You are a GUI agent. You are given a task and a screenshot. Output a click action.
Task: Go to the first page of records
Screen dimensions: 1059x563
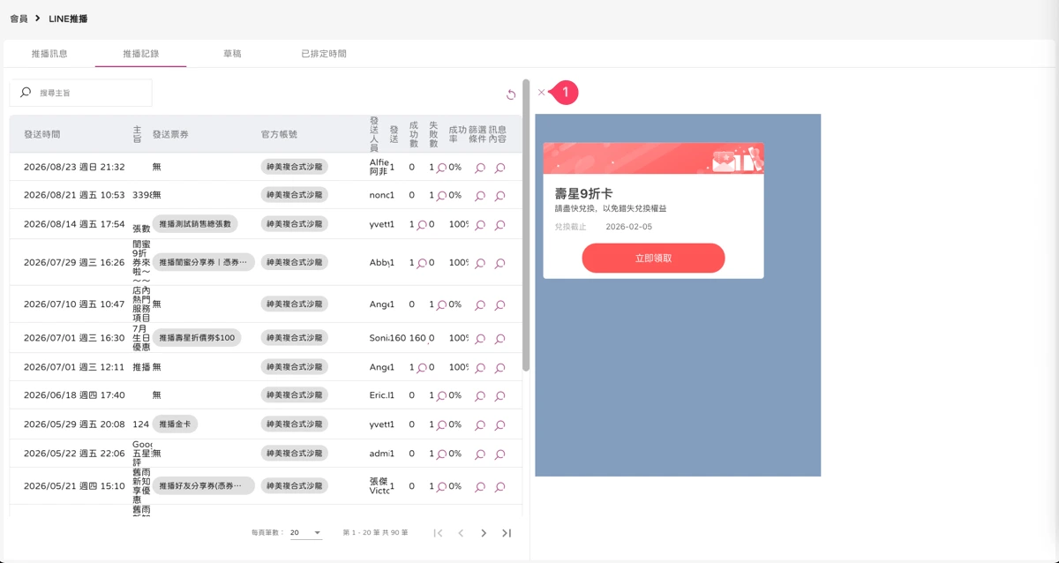(x=438, y=533)
